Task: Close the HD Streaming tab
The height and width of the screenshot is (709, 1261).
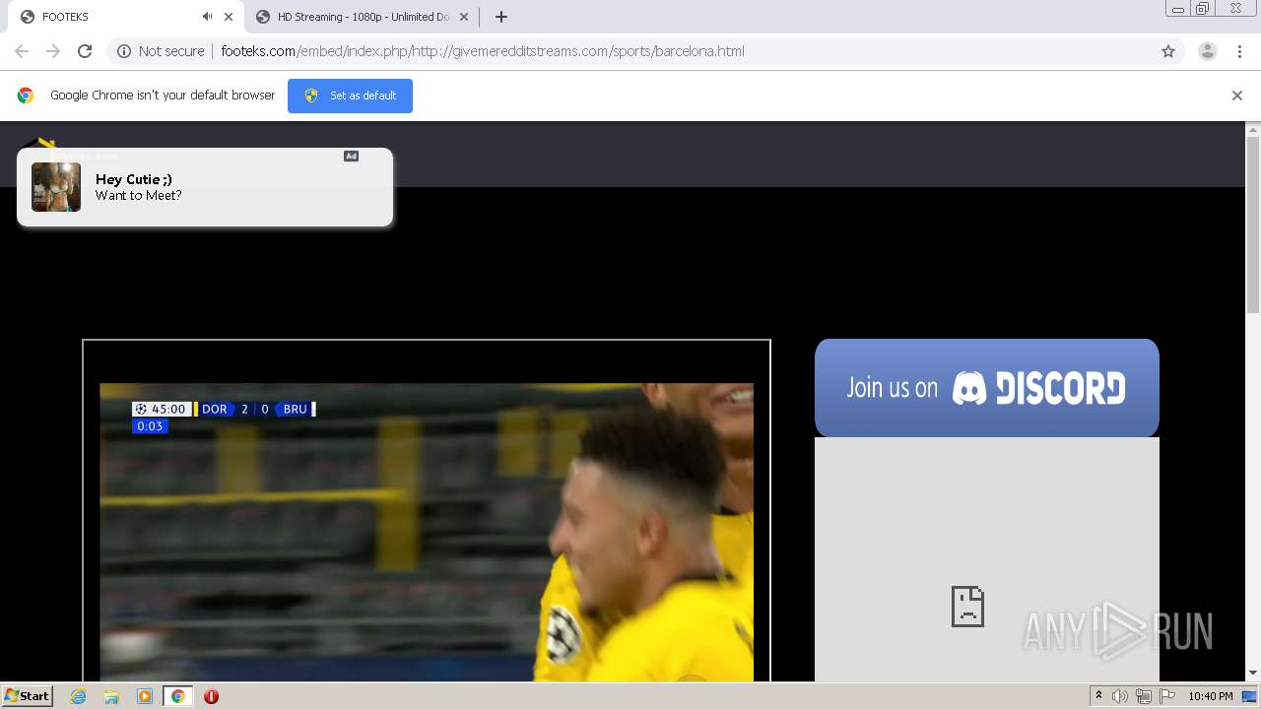Action: point(464,17)
